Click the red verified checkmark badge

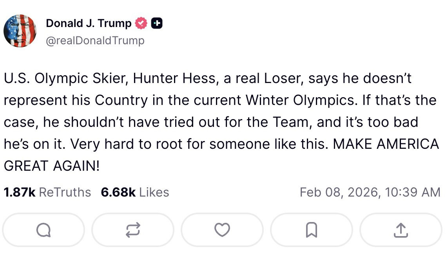coord(141,23)
